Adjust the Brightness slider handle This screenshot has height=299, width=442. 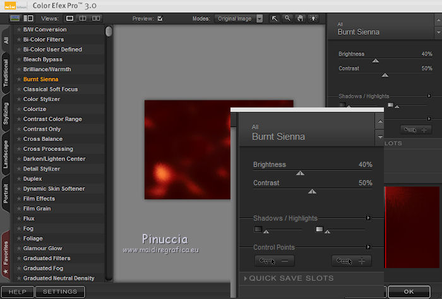300,173
